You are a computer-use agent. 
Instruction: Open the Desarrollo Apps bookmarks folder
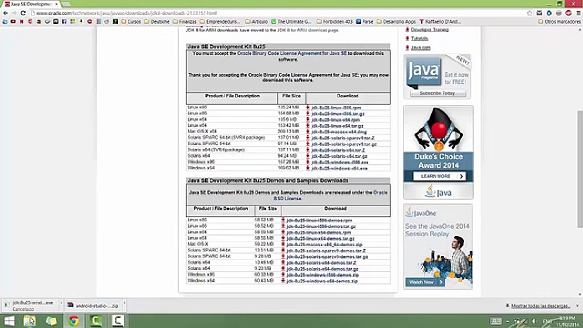(396, 21)
